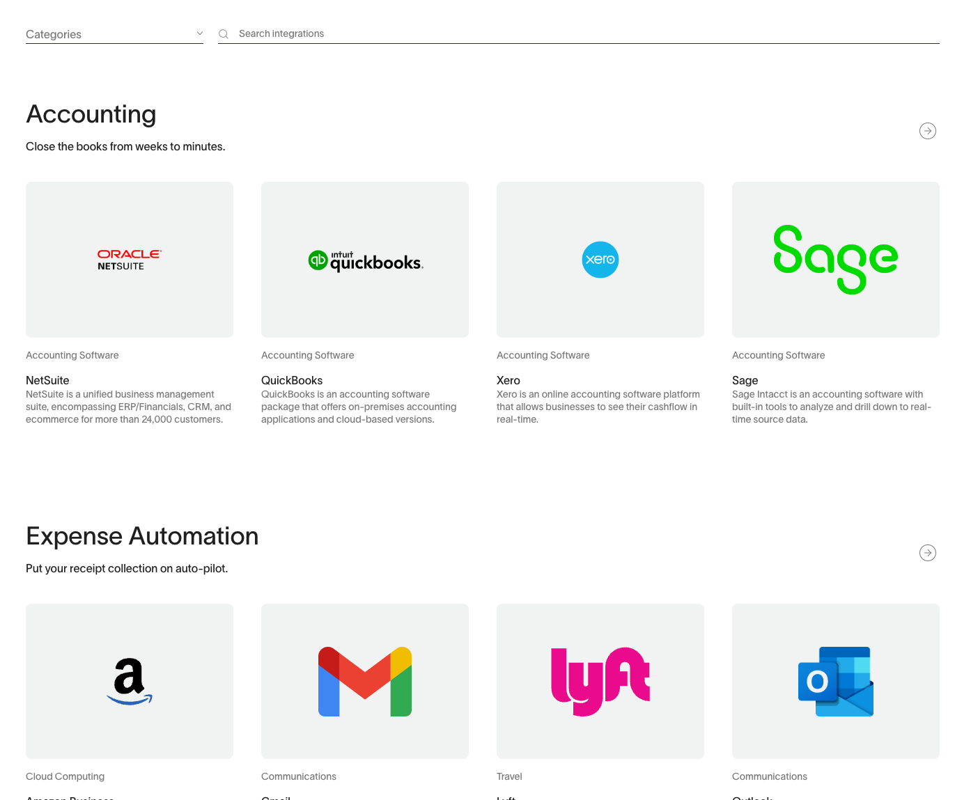Select the Intuit QuickBooks logo
Screen dimensions: 955x800
pyautogui.click(x=364, y=260)
